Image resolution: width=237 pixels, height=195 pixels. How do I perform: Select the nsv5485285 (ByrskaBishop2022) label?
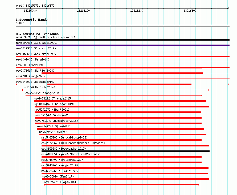pos(64,137)
